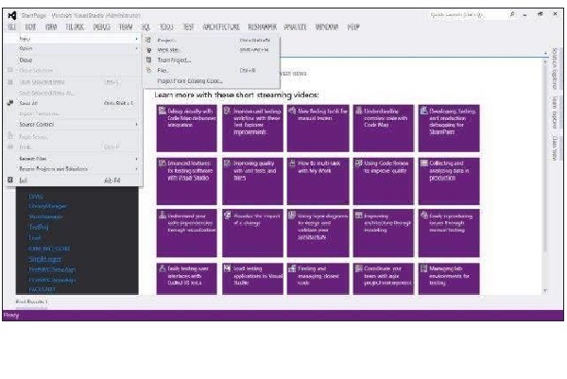Open the VIEW menu
567x379 pixels.
(x=51, y=27)
